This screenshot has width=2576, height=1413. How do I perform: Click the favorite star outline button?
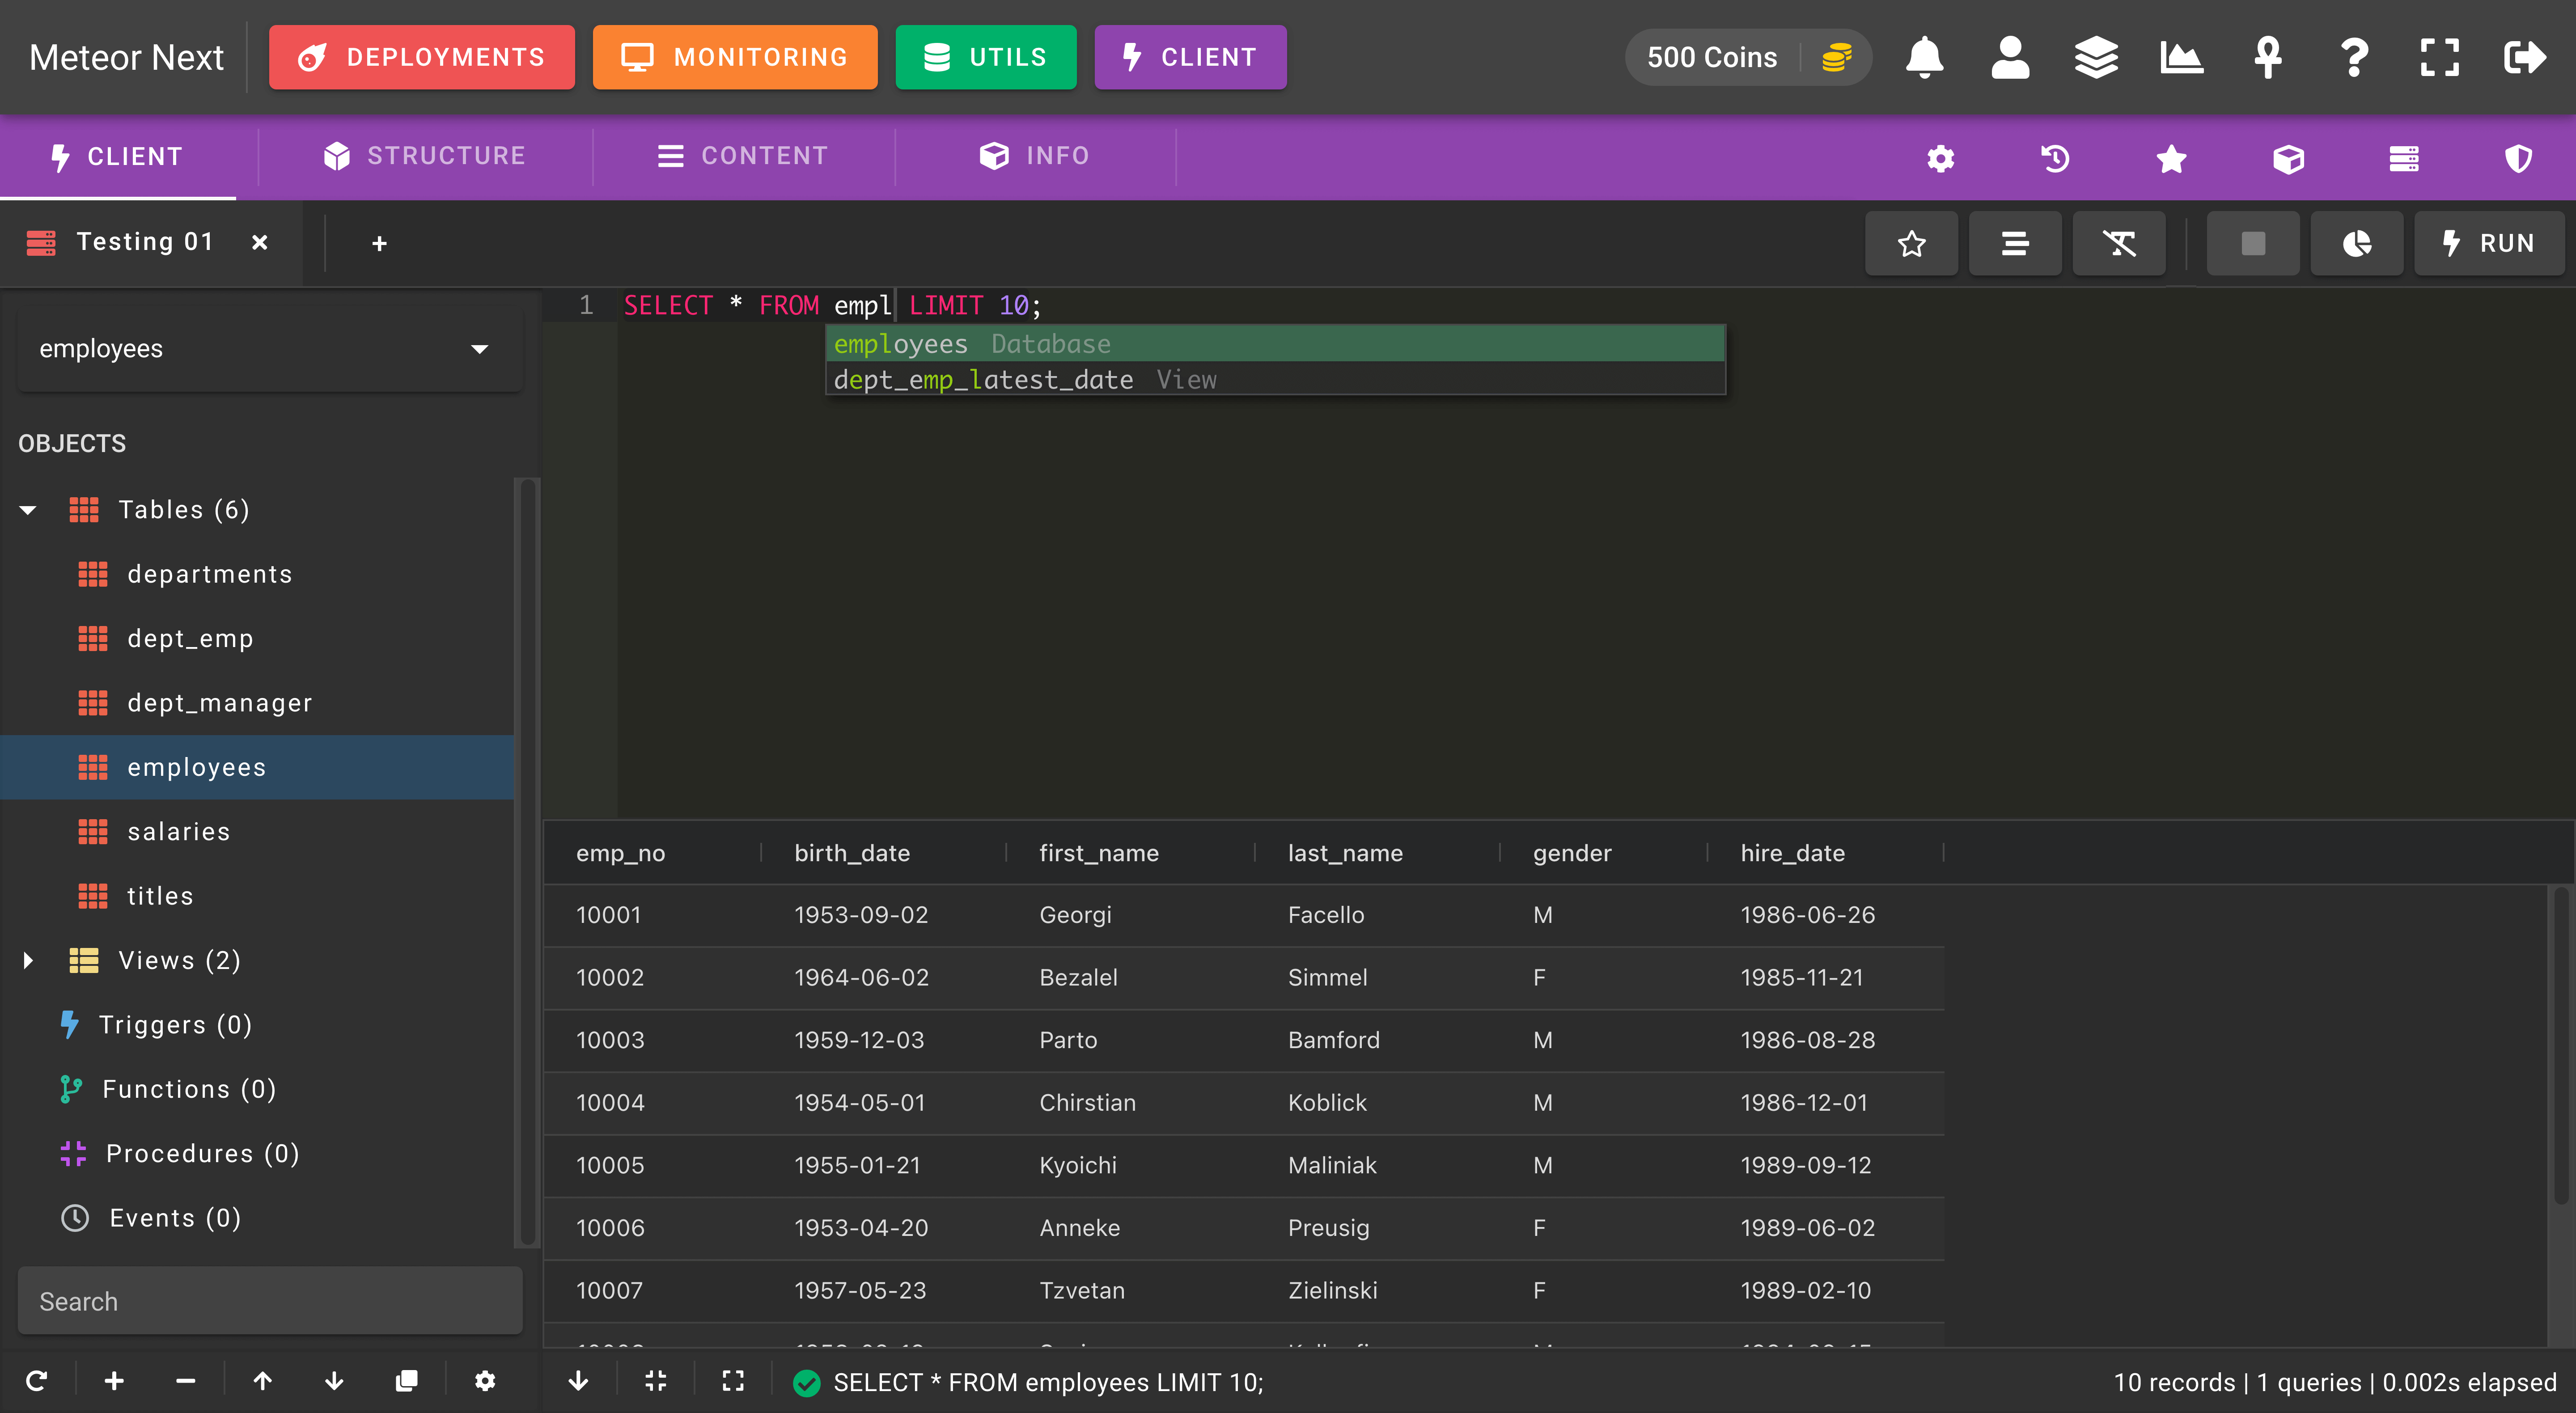pyautogui.click(x=1911, y=243)
